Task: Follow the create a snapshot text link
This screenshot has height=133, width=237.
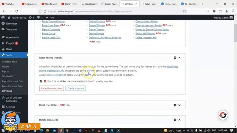Action: [x=56, y=75]
